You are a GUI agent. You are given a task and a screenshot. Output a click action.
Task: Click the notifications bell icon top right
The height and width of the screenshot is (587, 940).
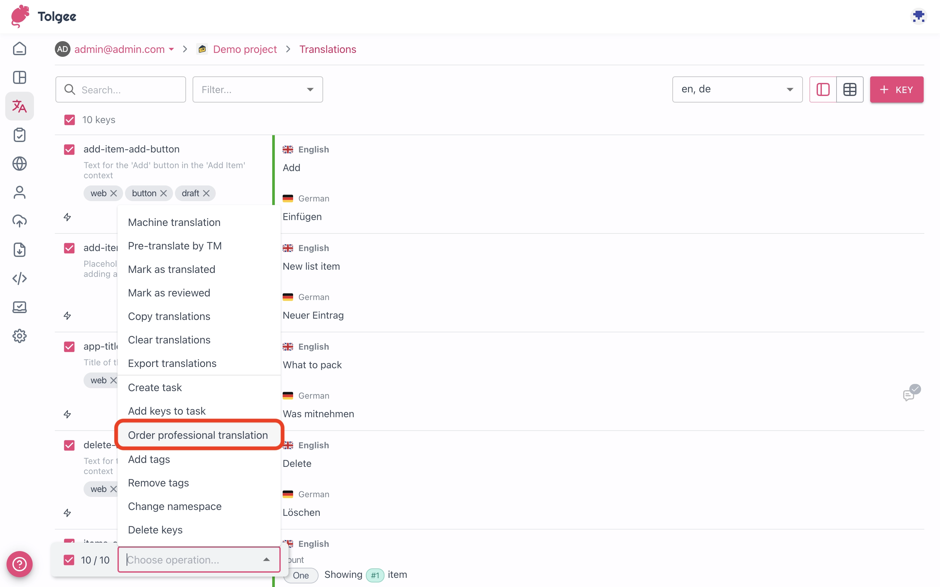(x=919, y=16)
